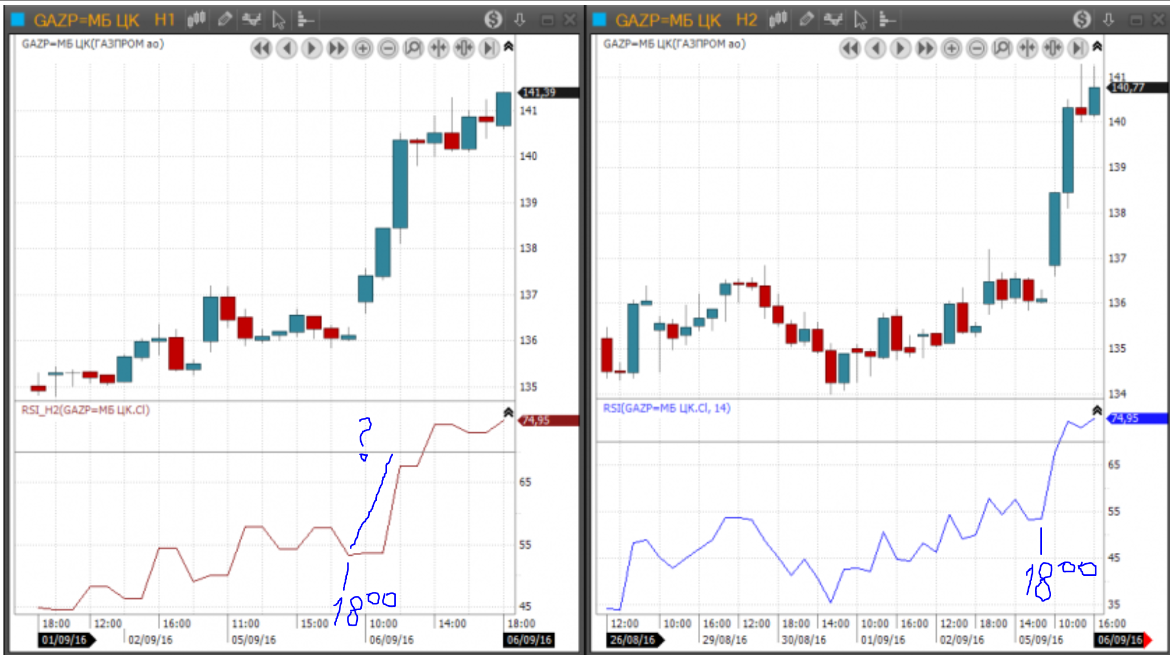Click the cursor pointer tool in H2 header
Image resolution: width=1170 pixels, height=655 pixels.
pyautogui.click(x=860, y=20)
